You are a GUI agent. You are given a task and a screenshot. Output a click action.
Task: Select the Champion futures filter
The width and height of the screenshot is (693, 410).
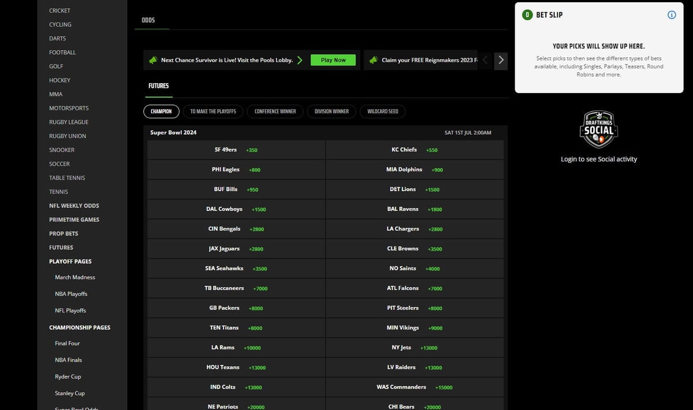pyautogui.click(x=161, y=111)
